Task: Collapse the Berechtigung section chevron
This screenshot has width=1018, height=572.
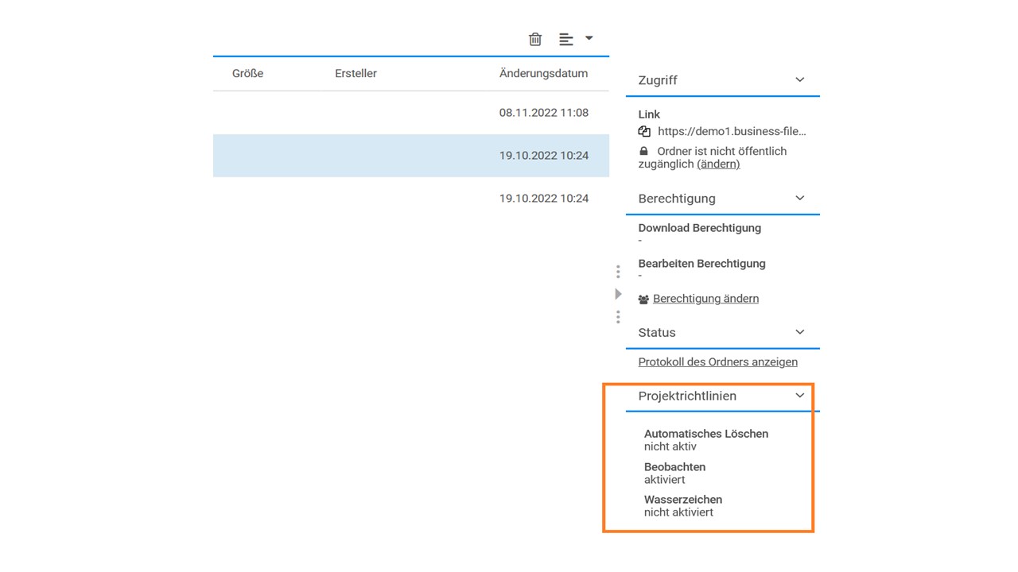Action: (x=800, y=198)
